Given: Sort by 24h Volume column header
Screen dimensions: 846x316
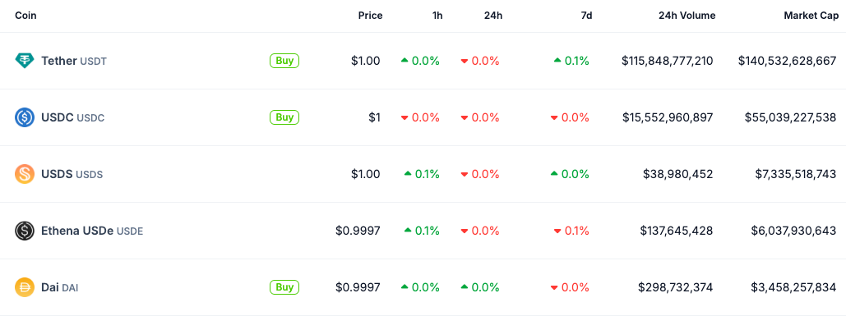Looking at the screenshot, I should pyautogui.click(x=687, y=16).
